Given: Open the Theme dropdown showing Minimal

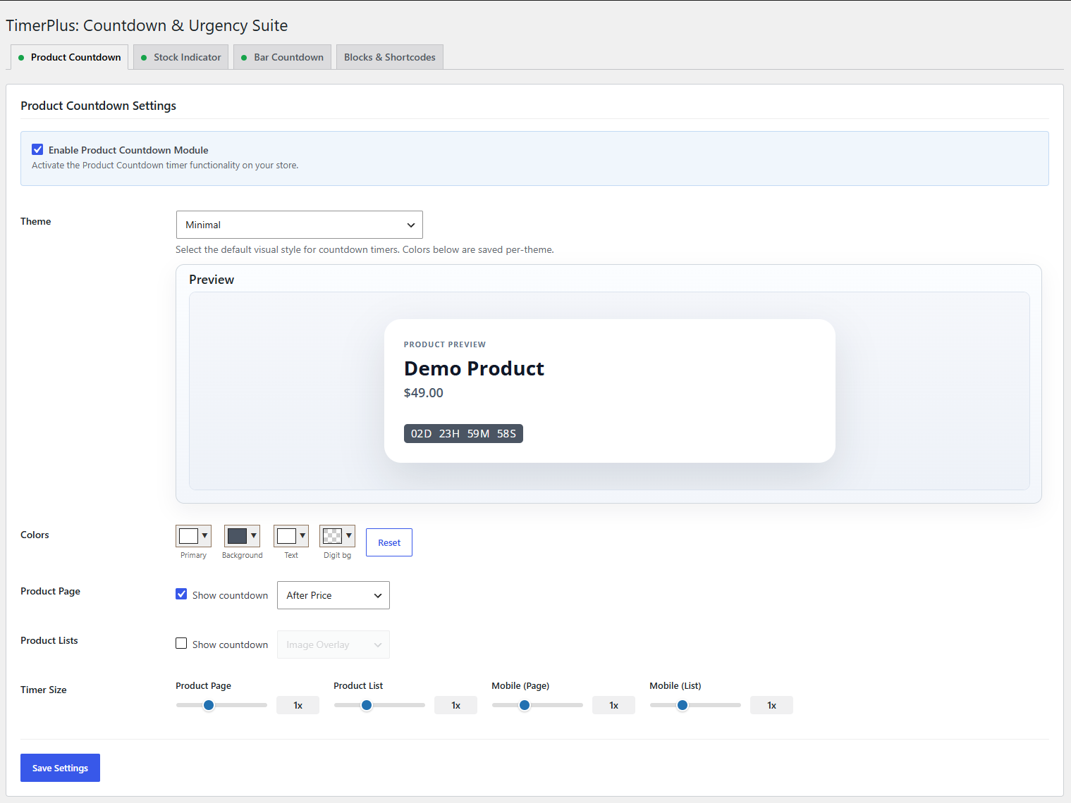Looking at the screenshot, I should coord(299,225).
